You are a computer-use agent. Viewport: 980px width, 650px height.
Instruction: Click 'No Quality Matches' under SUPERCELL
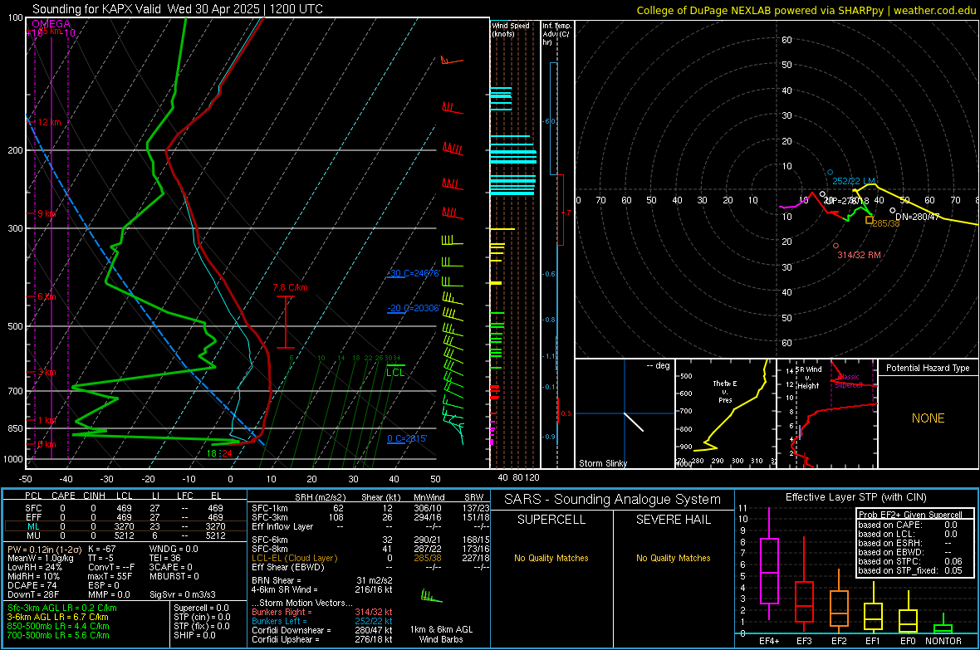tap(551, 558)
